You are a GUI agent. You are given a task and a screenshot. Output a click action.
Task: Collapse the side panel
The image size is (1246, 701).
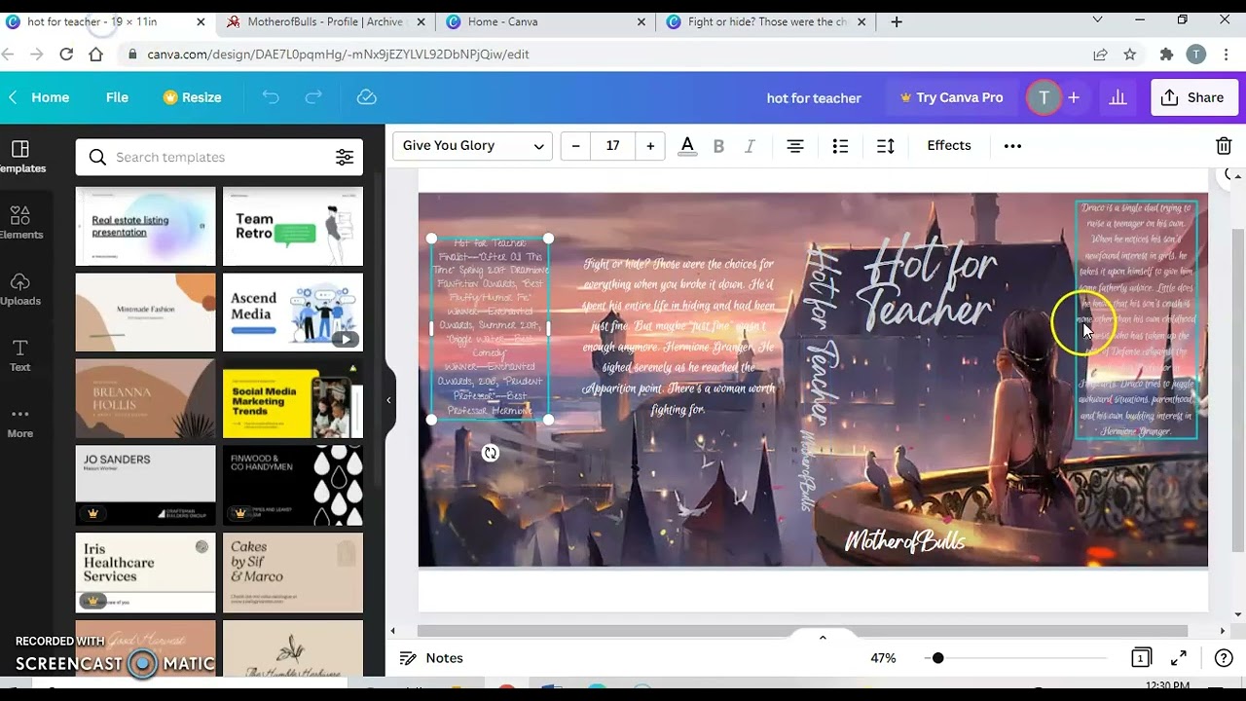tap(388, 400)
